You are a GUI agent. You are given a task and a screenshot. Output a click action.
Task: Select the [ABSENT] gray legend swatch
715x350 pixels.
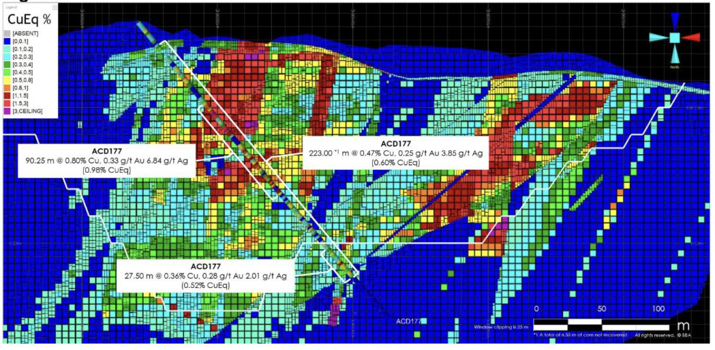point(7,33)
